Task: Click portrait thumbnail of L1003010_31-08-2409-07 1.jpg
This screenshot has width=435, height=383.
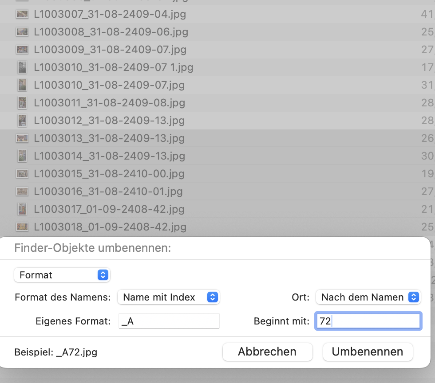Action: click(x=22, y=67)
